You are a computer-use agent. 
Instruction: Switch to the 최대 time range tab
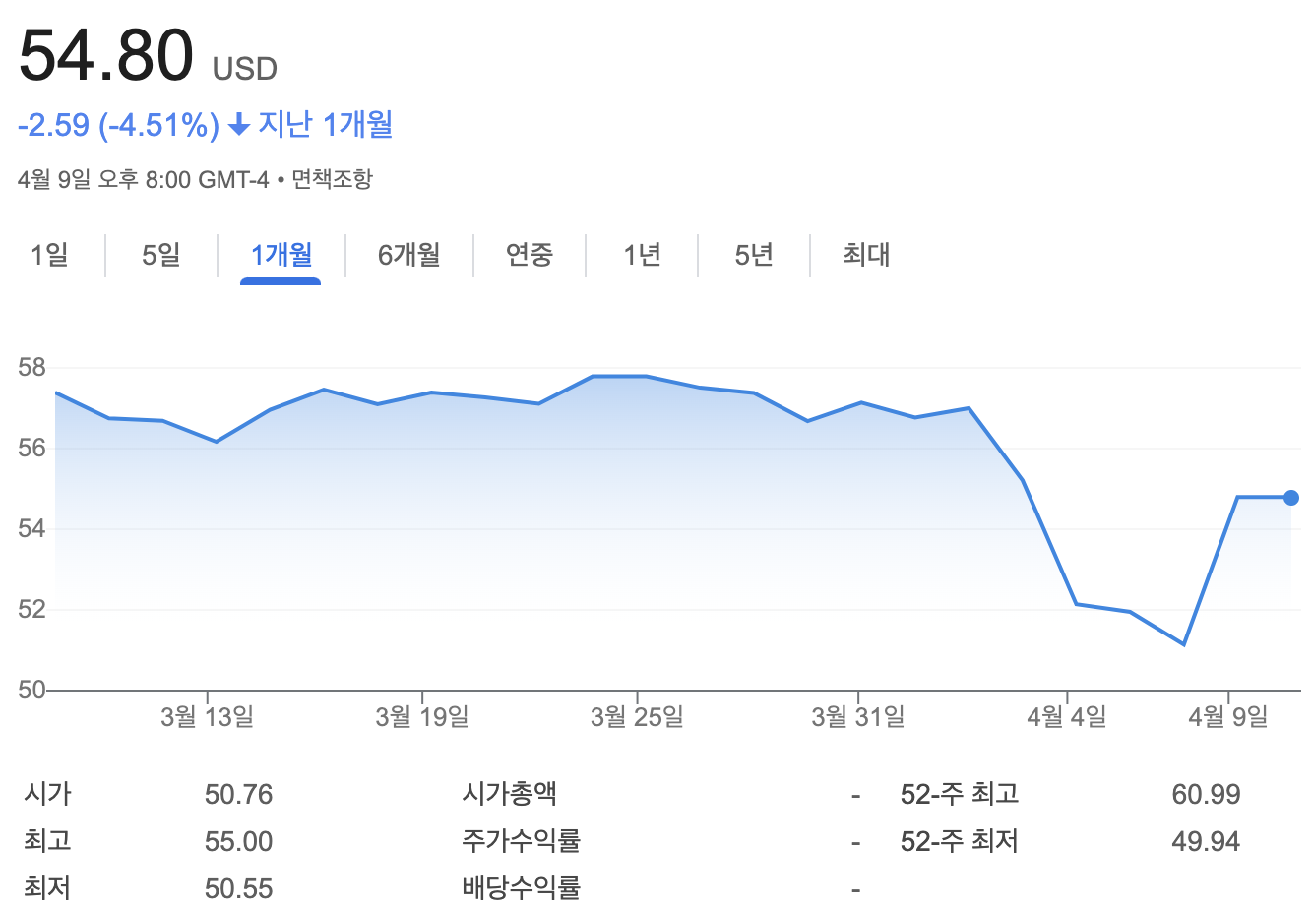click(864, 255)
